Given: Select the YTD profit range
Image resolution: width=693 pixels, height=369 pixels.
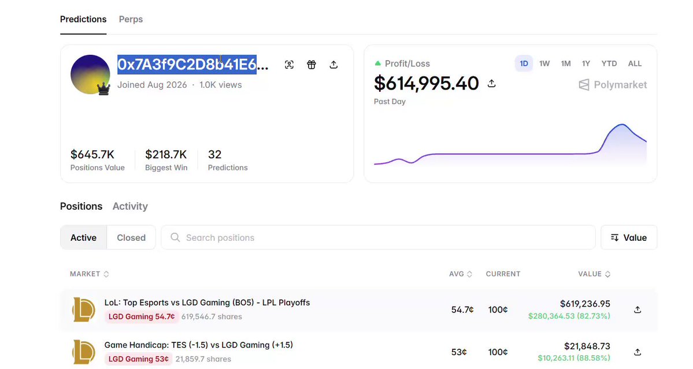Looking at the screenshot, I should pos(609,64).
